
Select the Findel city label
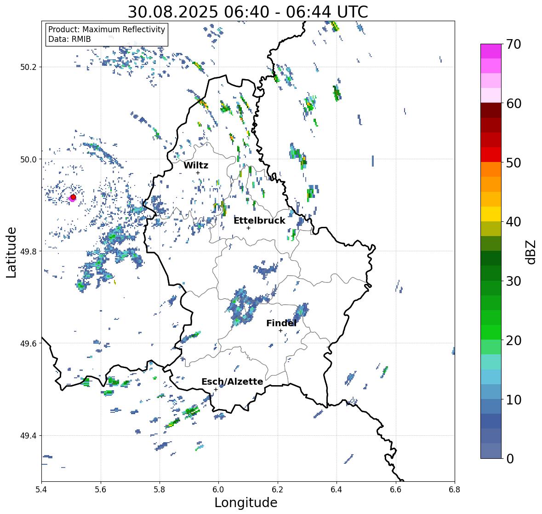(281, 323)
